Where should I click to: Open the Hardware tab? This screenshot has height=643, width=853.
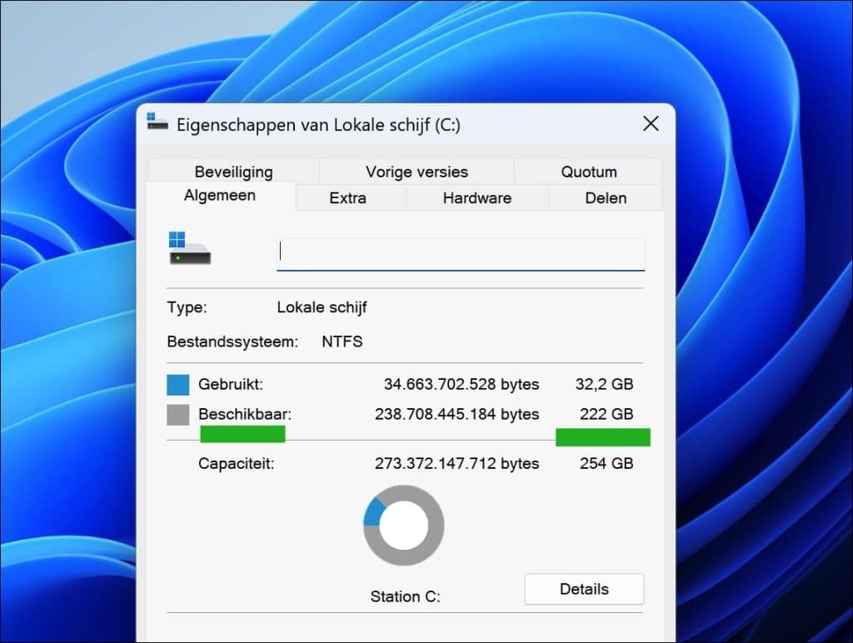476,198
